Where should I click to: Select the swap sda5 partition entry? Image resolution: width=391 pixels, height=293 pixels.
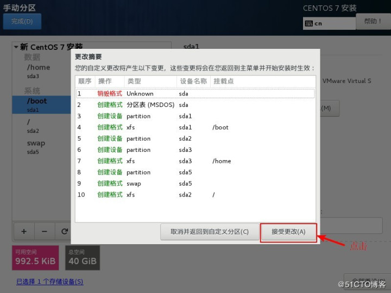pyautogui.click(x=41, y=147)
